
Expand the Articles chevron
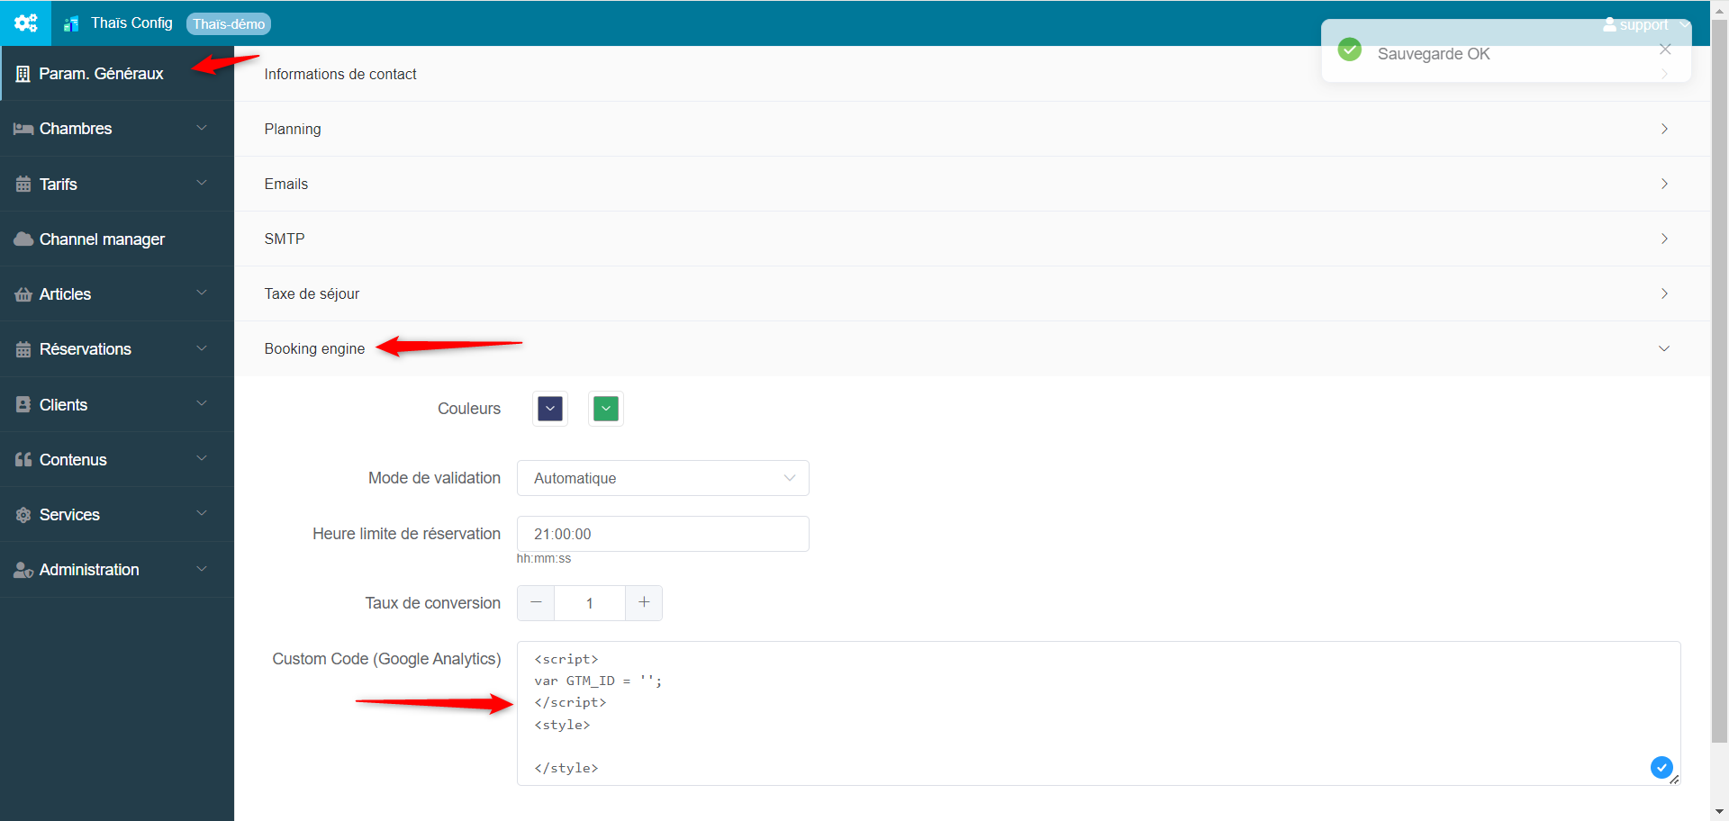pyautogui.click(x=202, y=293)
